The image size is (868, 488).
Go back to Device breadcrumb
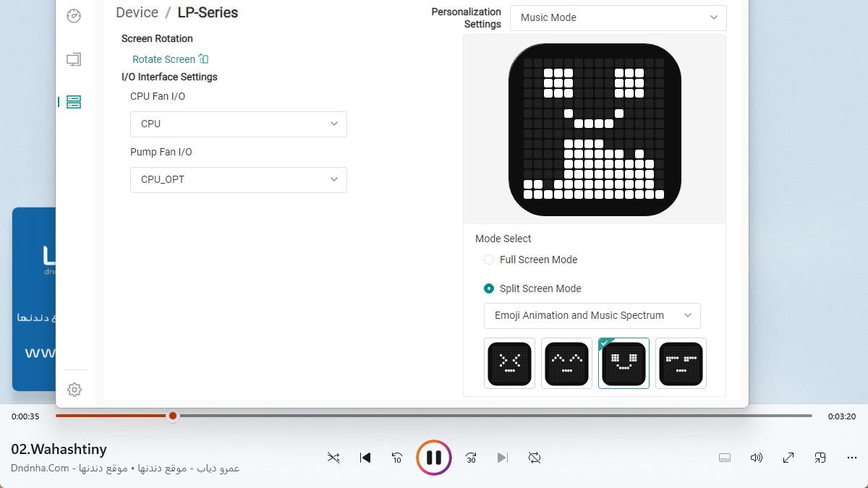click(x=137, y=12)
